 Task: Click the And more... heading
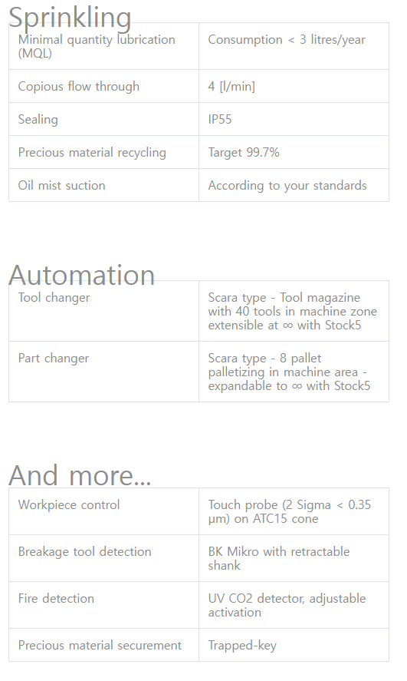coord(80,474)
